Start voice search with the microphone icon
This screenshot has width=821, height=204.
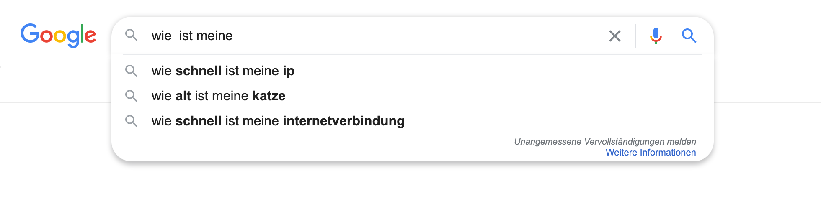point(656,36)
